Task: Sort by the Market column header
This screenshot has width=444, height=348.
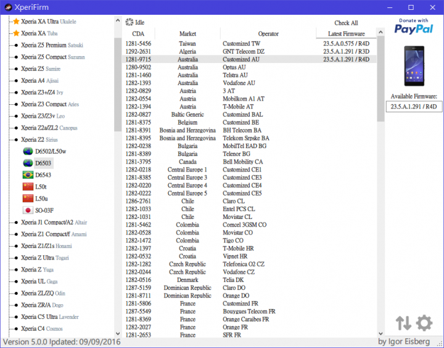Action: click(x=187, y=34)
